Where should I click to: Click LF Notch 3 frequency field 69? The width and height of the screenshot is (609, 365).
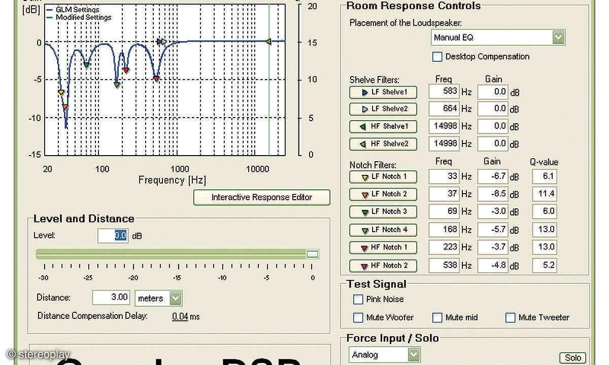tap(444, 212)
